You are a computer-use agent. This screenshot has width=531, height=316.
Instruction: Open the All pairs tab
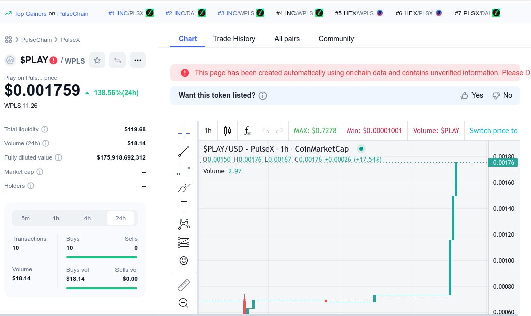click(287, 39)
